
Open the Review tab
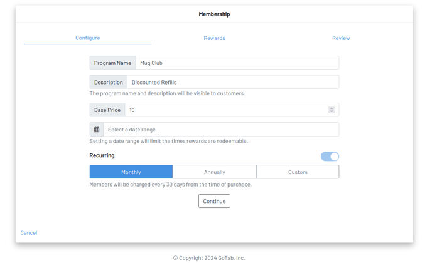341,38
